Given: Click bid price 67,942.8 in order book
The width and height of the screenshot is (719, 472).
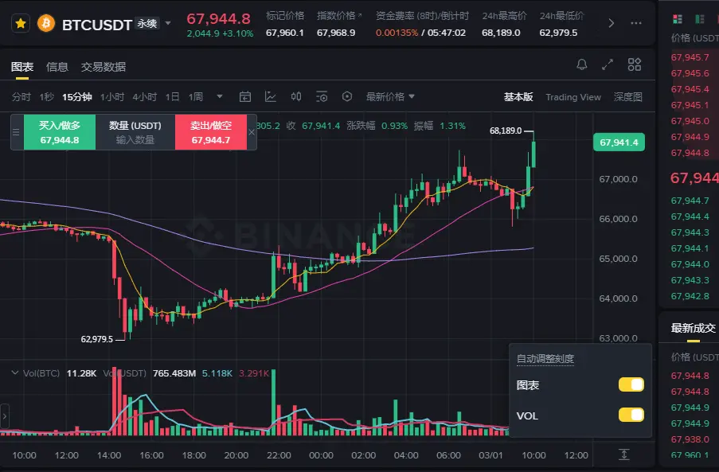Looking at the screenshot, I should tap(690, 296).
